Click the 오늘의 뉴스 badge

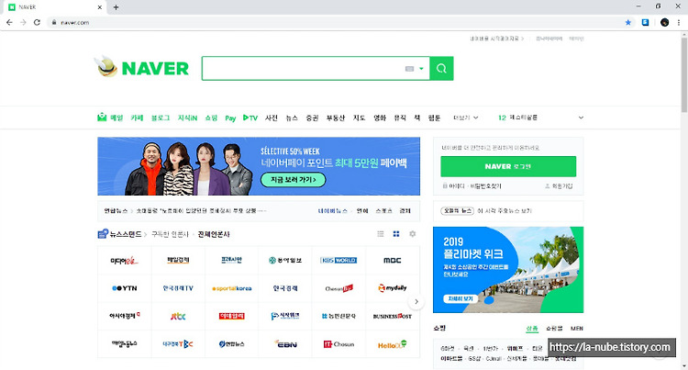(x=457, y=210)
